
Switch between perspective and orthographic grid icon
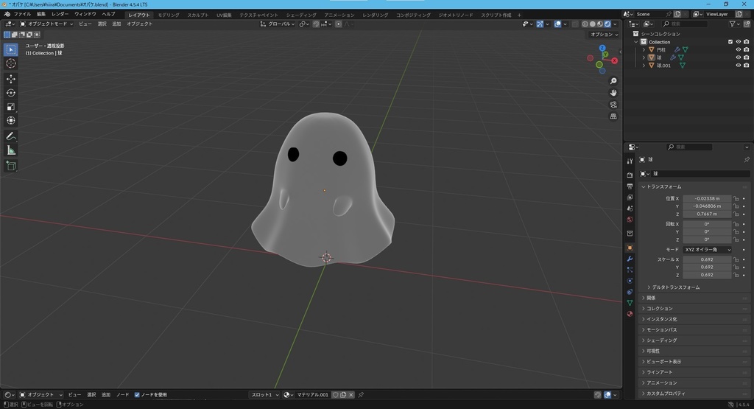click(x=613, y=116)
